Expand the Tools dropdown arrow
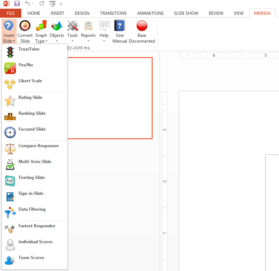279x271 pixels. tap(72, 41)
